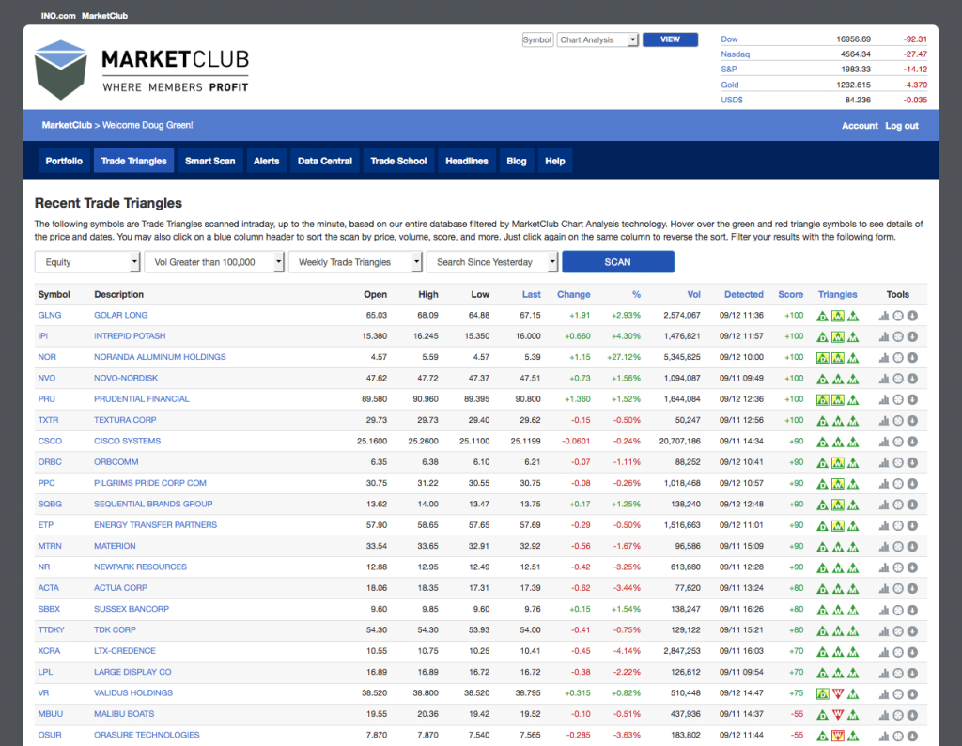The width and height of the screenshot is (962, 746).
Task: Open the chart icon for MALIBU BOATS
Action: (883, 713)
